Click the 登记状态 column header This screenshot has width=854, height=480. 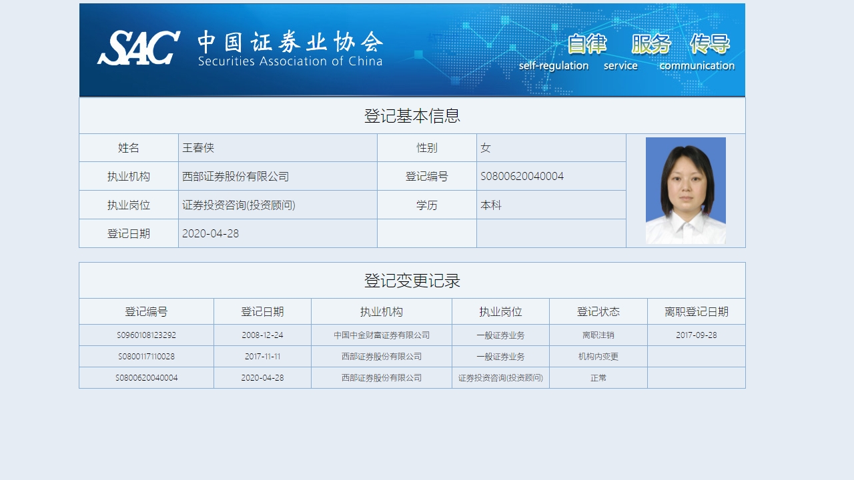pyautogui.click(x=598, y=312)
